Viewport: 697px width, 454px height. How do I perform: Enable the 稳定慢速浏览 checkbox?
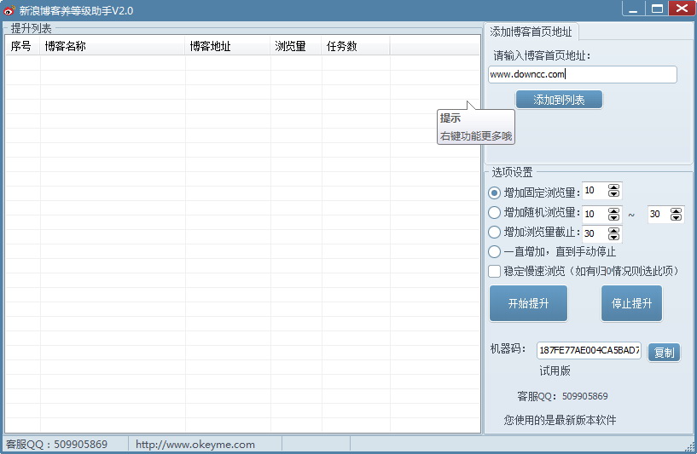[494, 271]
